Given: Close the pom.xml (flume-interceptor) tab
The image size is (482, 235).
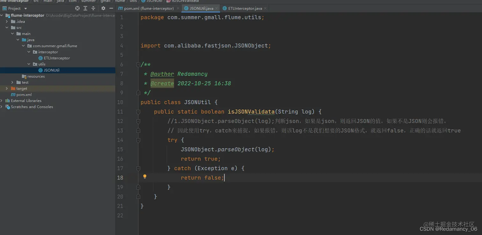Looking at the screenshot, I should (178, 8).
